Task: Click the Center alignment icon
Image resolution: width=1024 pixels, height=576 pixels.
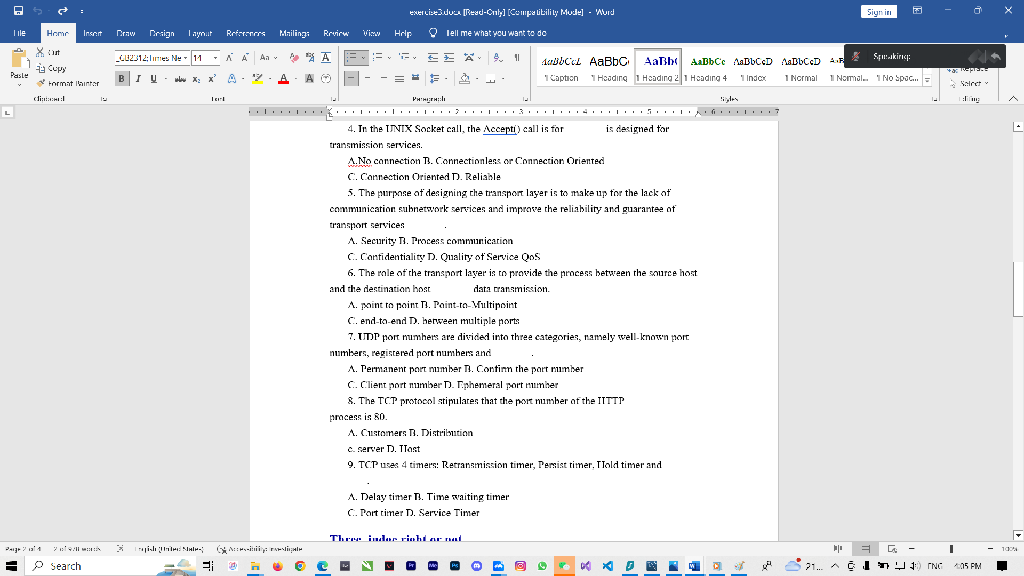Action: tap(367, 79)
